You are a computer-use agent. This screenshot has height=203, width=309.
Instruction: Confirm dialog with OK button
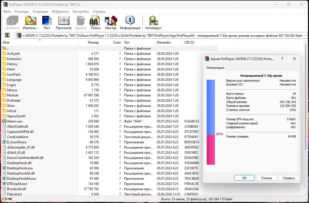pyautogui.click(x=244, y=178)
